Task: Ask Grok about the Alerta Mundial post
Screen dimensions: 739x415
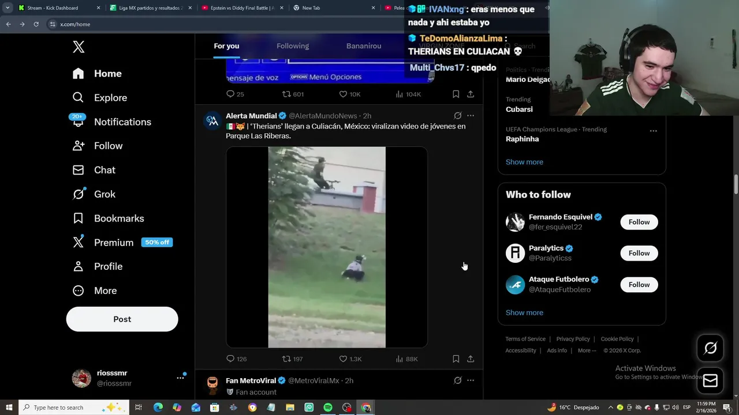Action: coord(457,115)
